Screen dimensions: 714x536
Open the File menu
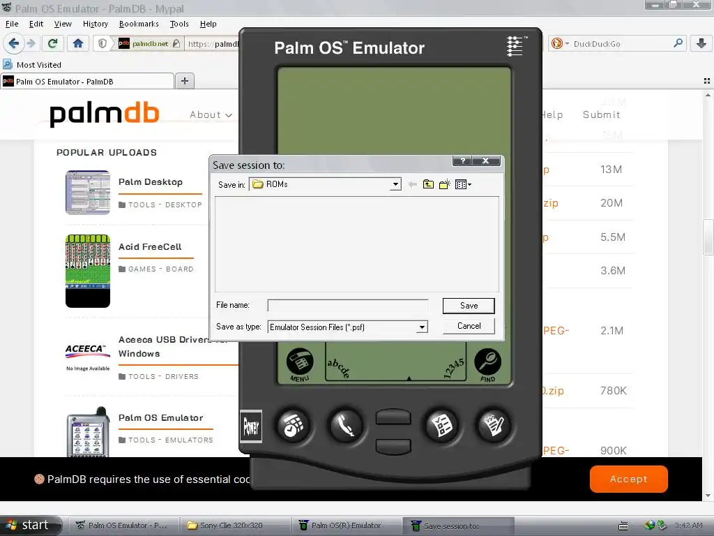point(12,24)
